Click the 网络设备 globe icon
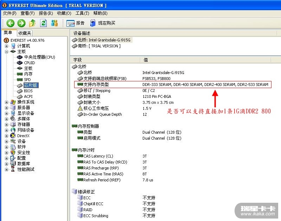This screenshot has height=221, width=281. [13, 130]
